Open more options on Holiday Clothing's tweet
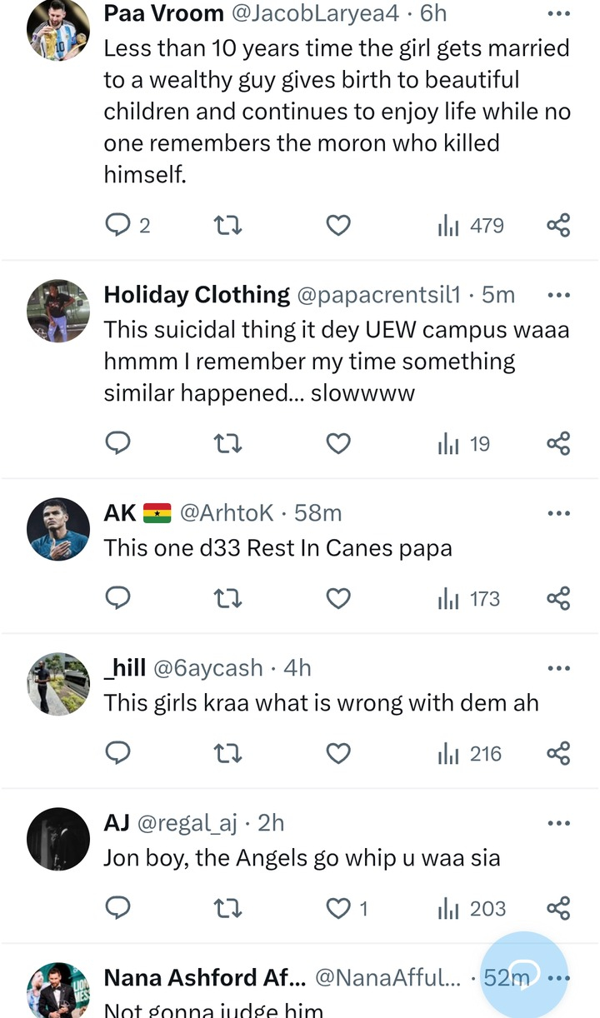 coord(558,296)
